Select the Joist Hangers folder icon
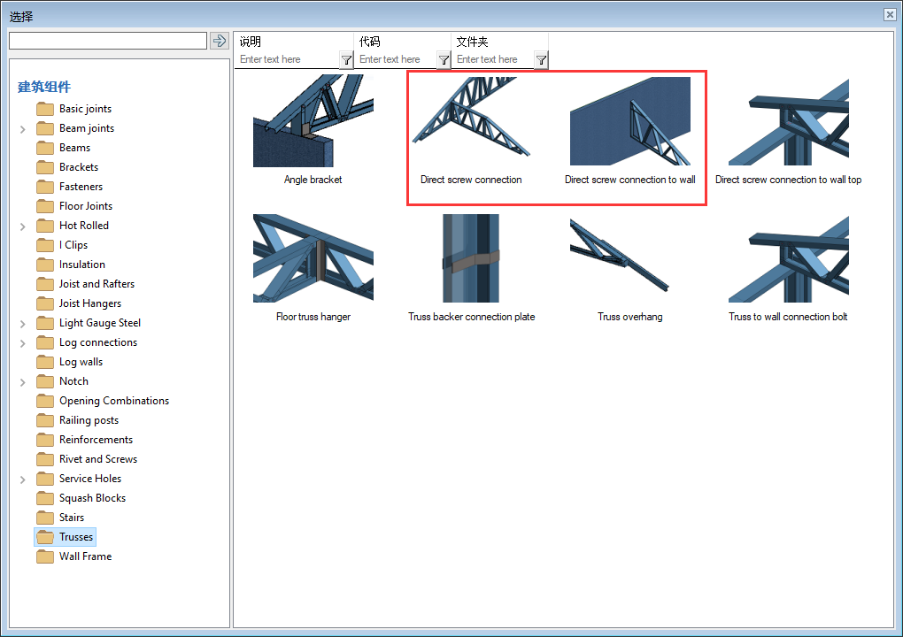 coord(45,303)
